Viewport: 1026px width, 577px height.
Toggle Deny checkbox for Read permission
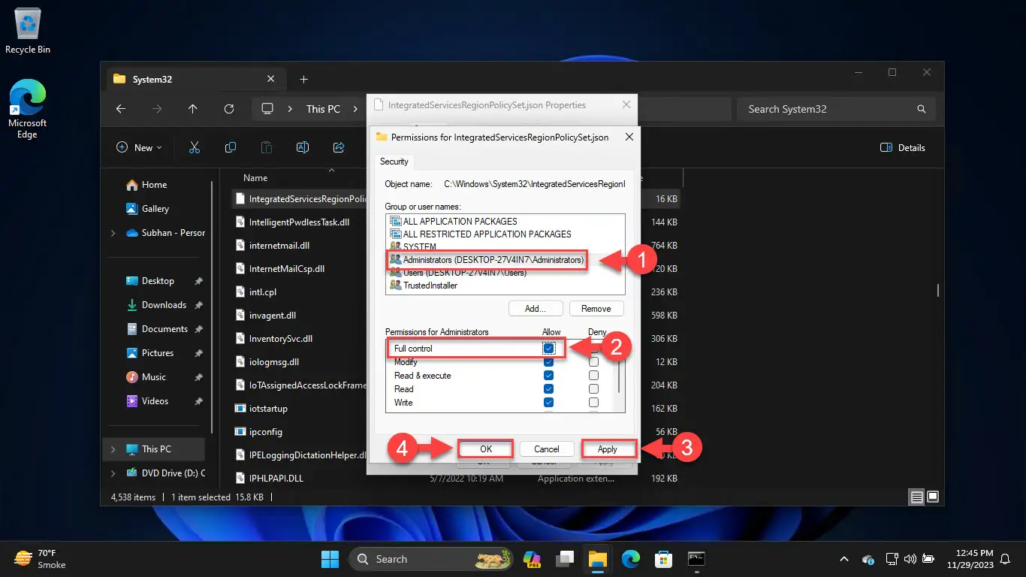point(594,389)
